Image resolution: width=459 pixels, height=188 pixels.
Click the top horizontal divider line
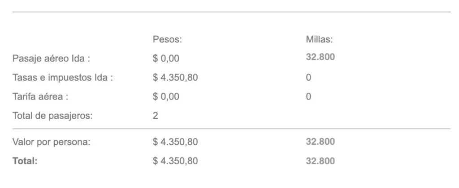coord(231,12)
